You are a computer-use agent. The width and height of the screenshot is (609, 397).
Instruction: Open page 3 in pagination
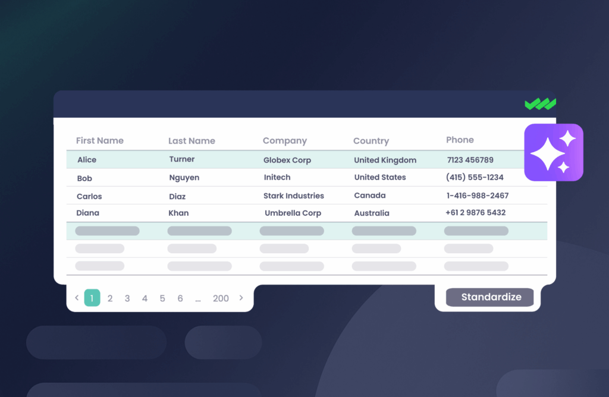[x=127, y=298]
